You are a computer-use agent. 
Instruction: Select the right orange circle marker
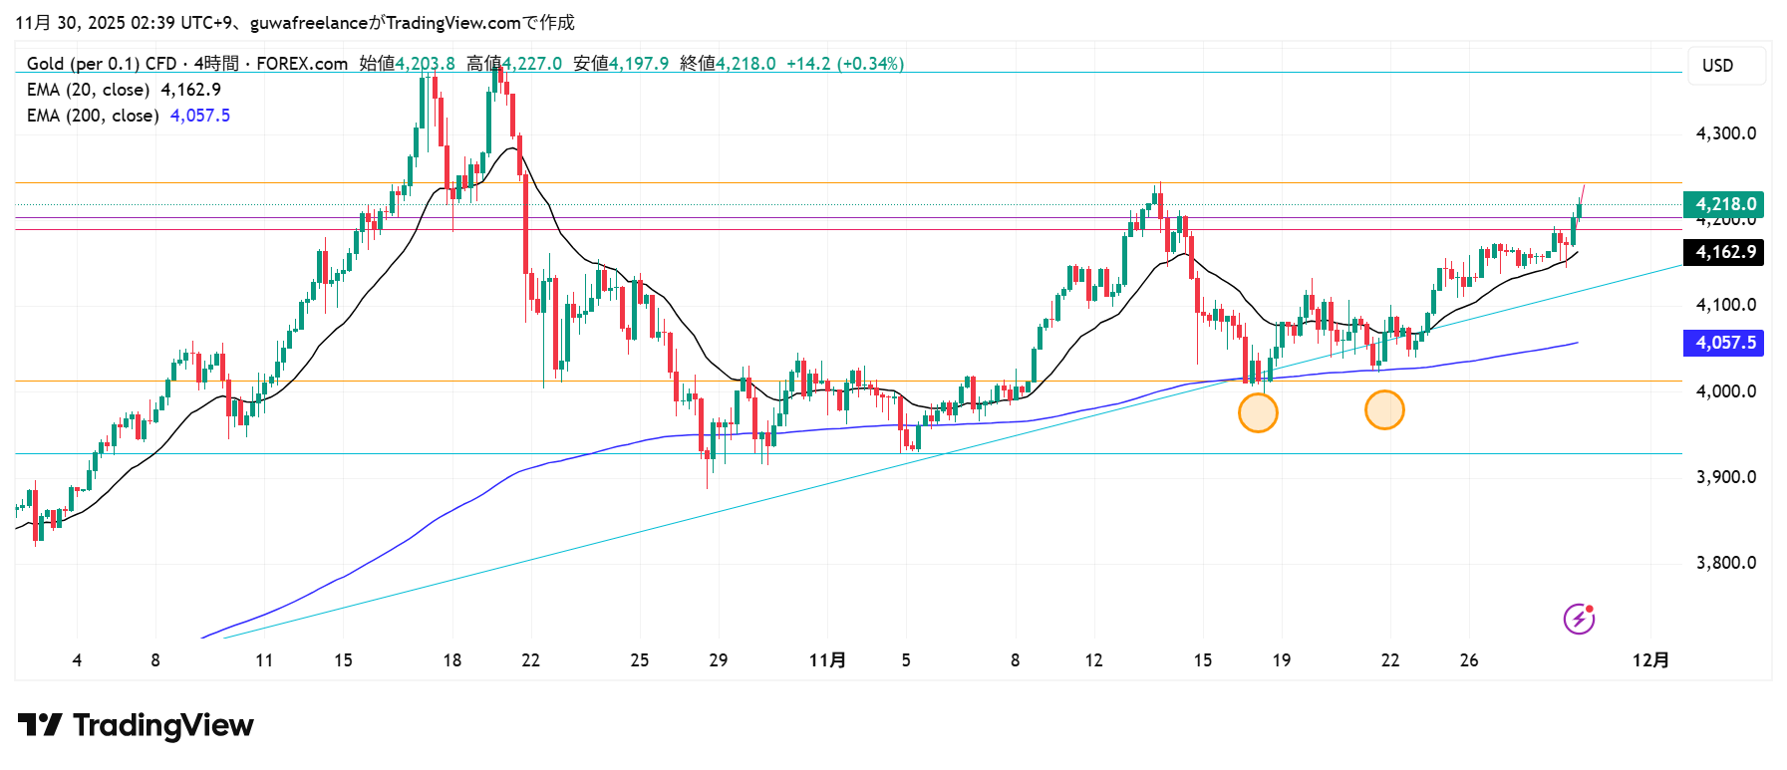1384,409
